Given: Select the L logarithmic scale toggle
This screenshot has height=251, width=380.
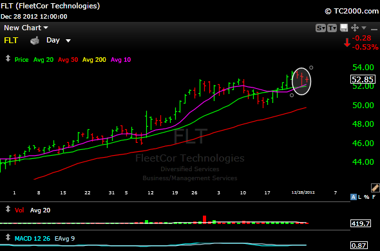Looking at the screenshot, I should 359,197.
